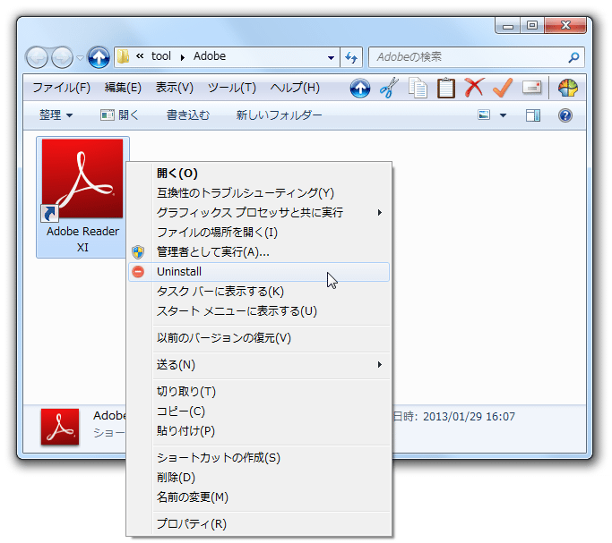Screen dimensions: 612x543
Task: Minimize the Explorer window
Action: pyautogui.click(x=508, y=26)
